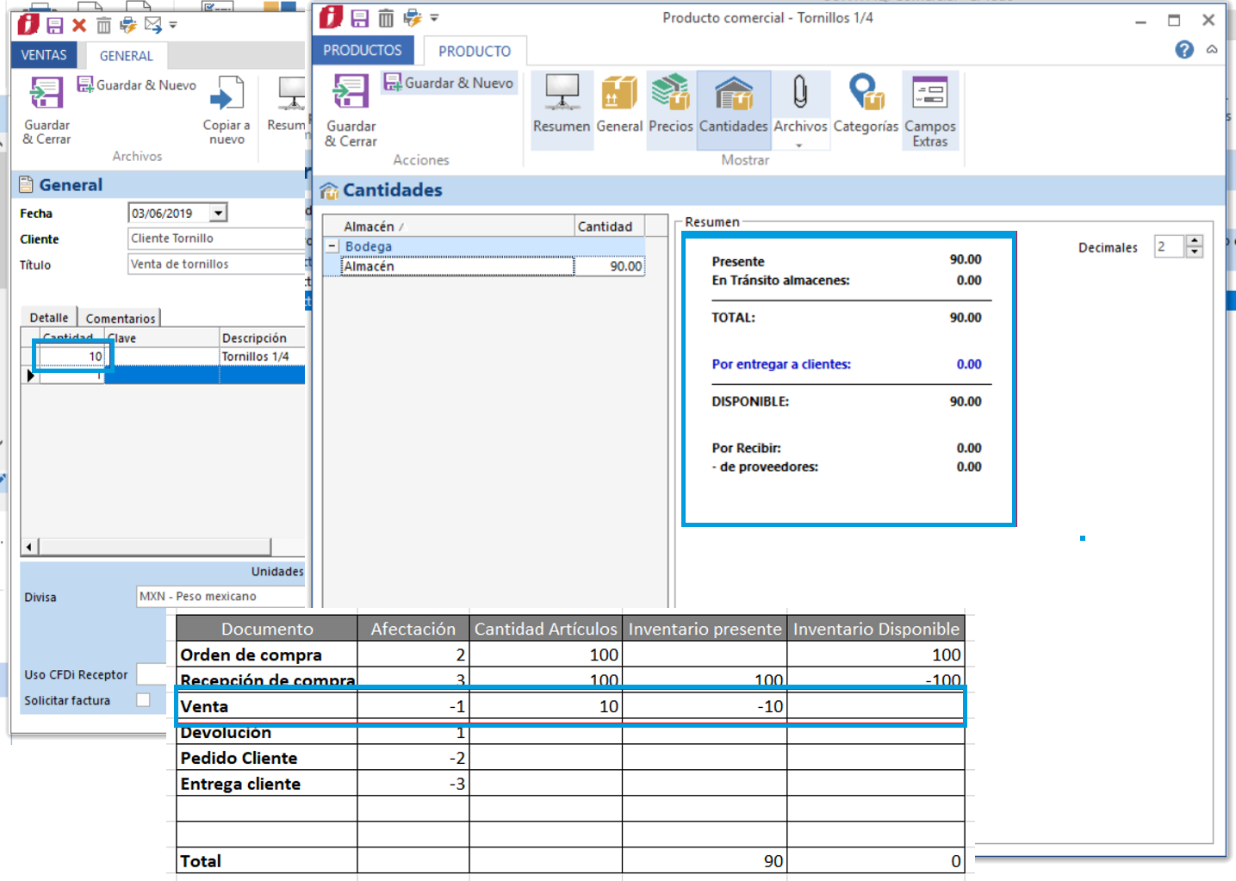Viewport: 1236px width, 881px height.
Task: Collapse the Bodega tree node
Action: pyautogui.click(x=332, y=246)
